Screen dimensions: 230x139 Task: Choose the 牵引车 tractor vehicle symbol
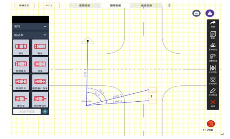tap(21, 100)
